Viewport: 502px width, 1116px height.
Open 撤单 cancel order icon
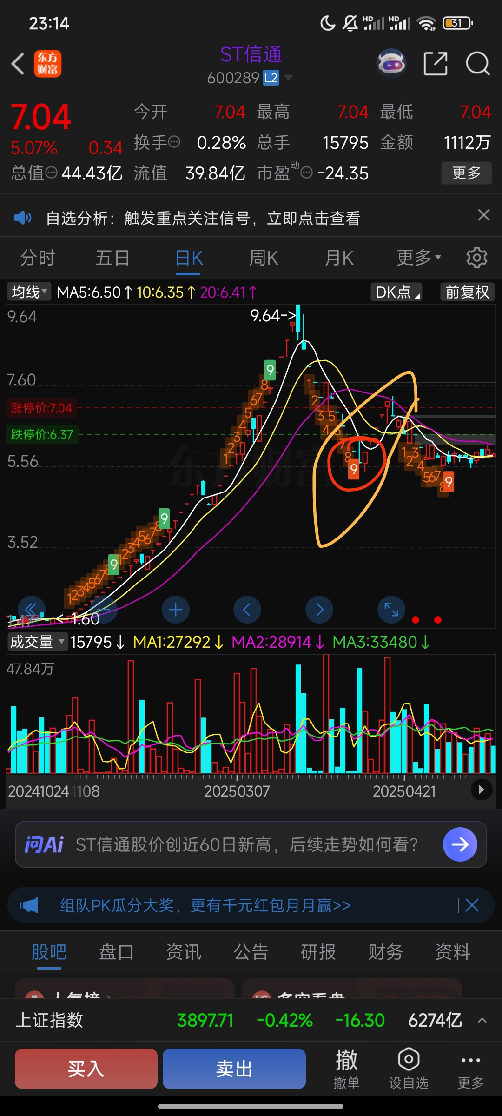[346, 1069]
